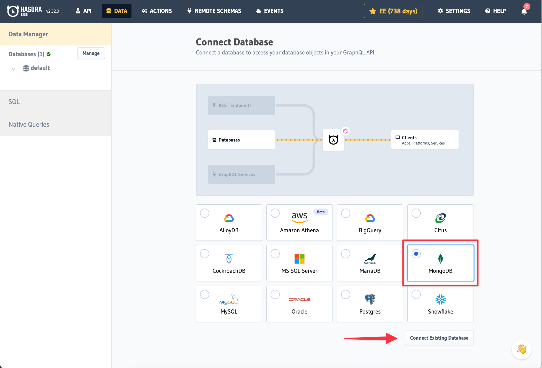This screenshot has height=368, width=542.
Task: Open the ACTIONS tab
Action: 157,11
